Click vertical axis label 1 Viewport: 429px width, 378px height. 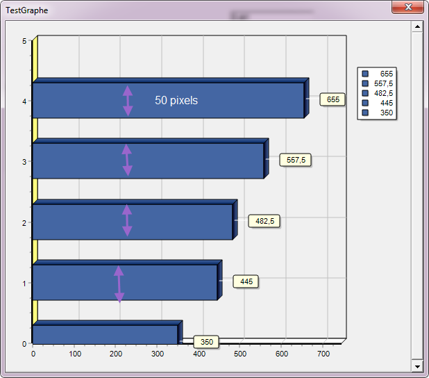[x=24, y=283]
